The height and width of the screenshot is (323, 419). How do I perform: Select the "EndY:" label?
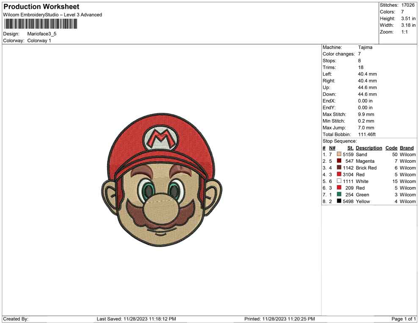(329, 108)
